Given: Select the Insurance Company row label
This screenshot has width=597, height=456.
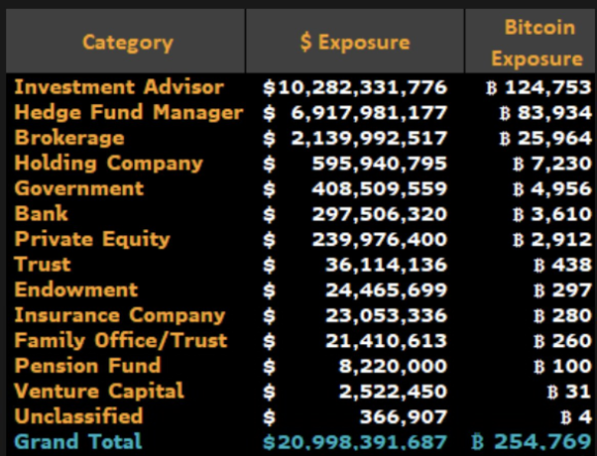Looking at the screenshot, I should (x=120, y=315).
